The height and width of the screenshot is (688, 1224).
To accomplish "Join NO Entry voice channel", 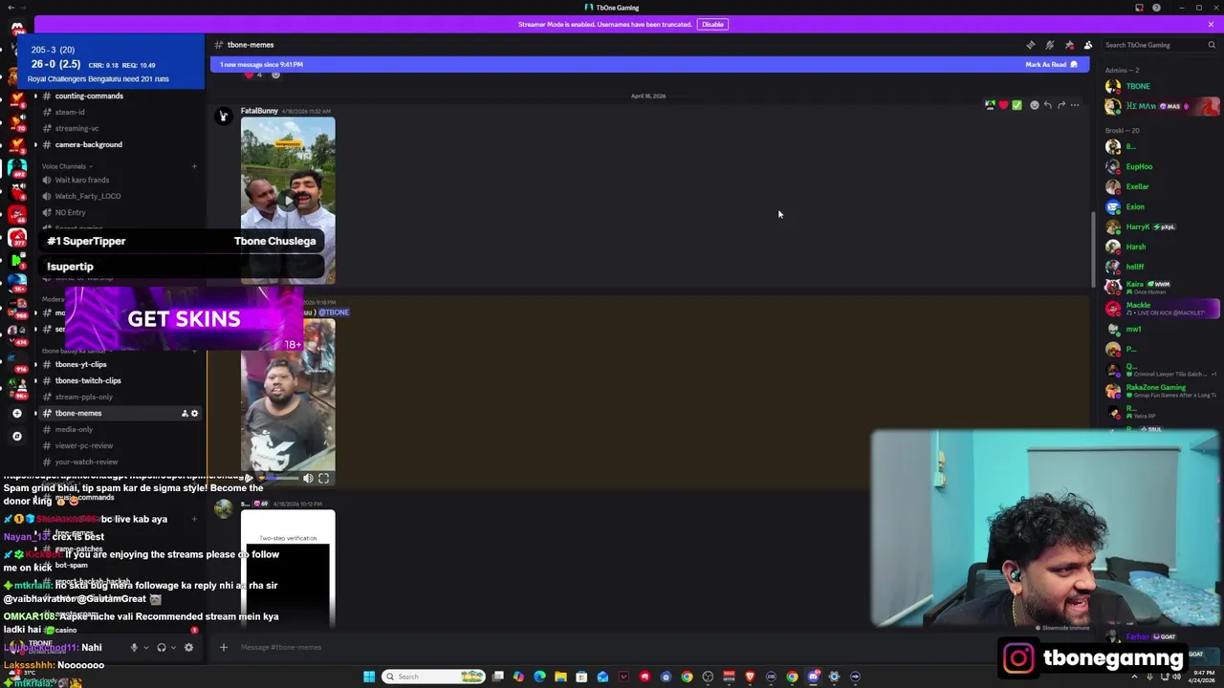I will (x=70, y=212).
